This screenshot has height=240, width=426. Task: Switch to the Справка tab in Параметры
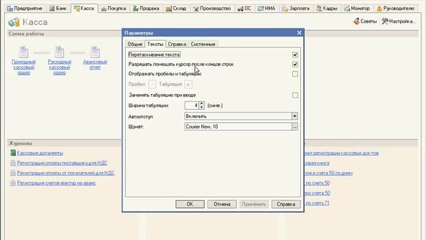(x=177, y=44)
